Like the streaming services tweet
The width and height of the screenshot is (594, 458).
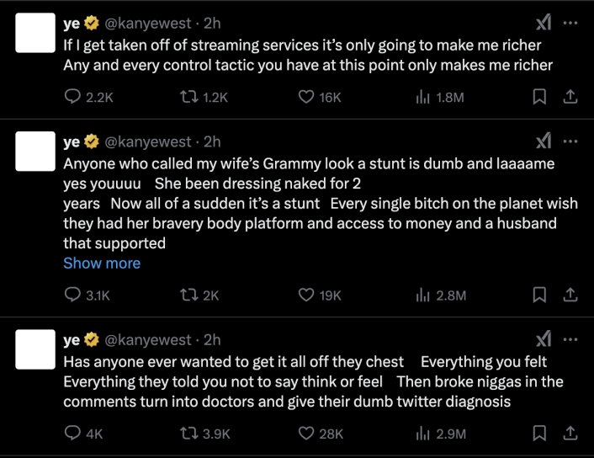pos(307,98)
